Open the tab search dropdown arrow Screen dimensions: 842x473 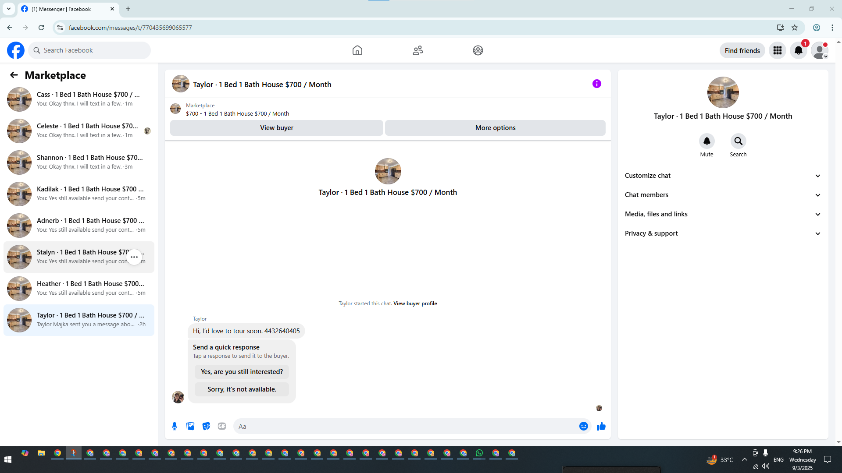(x=8, y=9)
